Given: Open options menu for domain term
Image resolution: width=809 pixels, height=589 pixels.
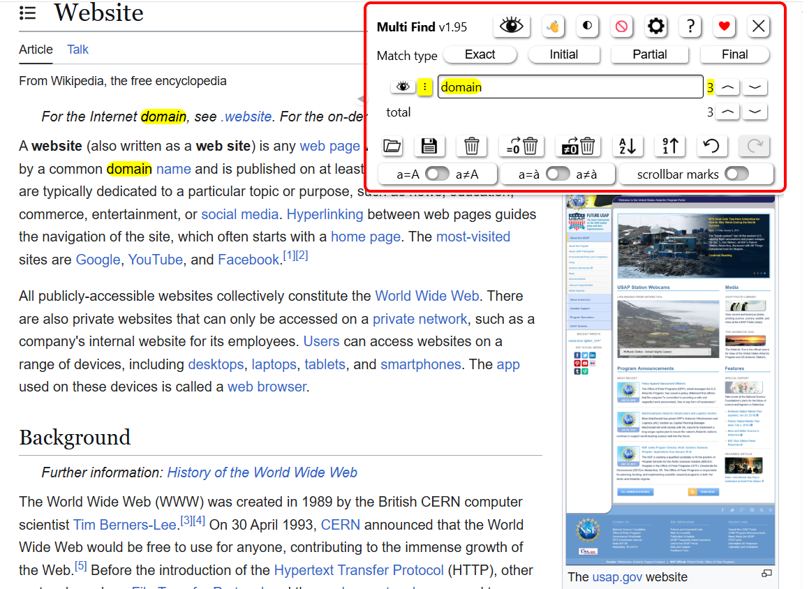Looking at the screenshot, I should point(424,87).
